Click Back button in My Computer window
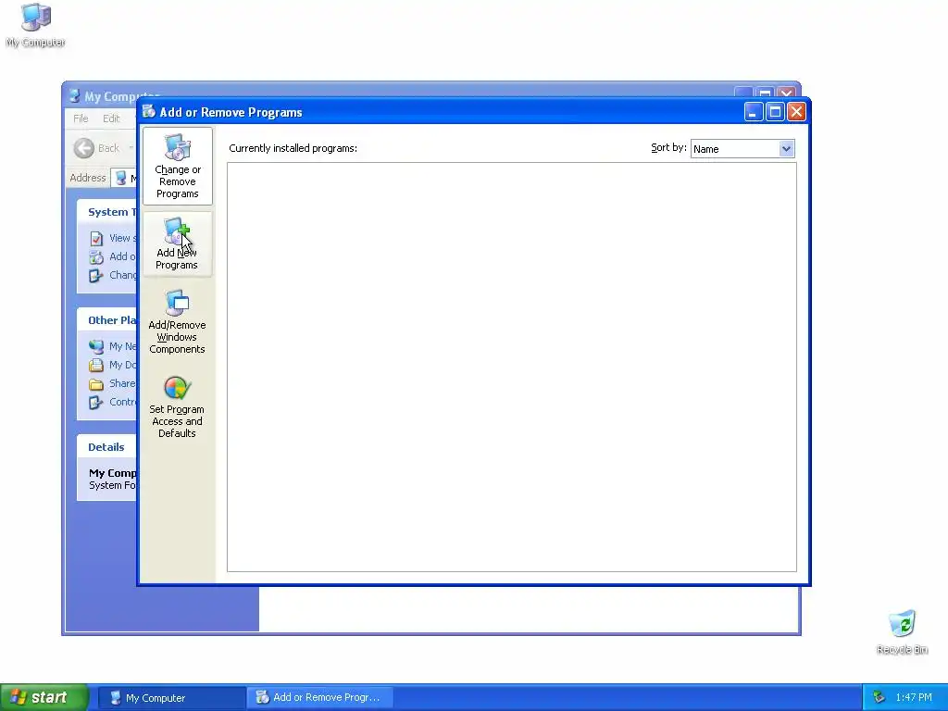 97,148
